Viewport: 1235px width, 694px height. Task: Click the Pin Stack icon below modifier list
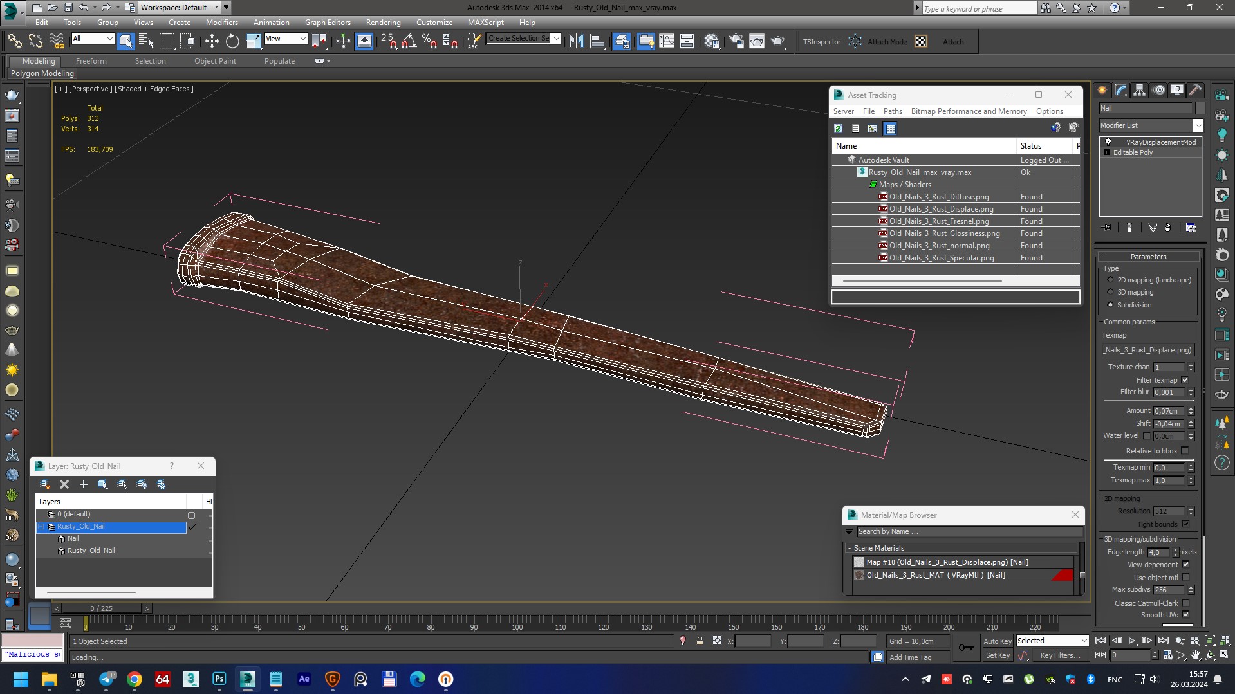click(x=1108, y=227)
